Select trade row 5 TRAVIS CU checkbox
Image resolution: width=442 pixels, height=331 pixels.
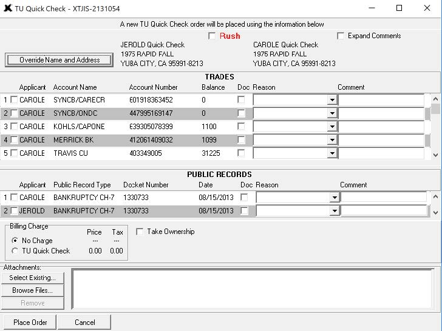pyautogui.click(x=14, y=153)
